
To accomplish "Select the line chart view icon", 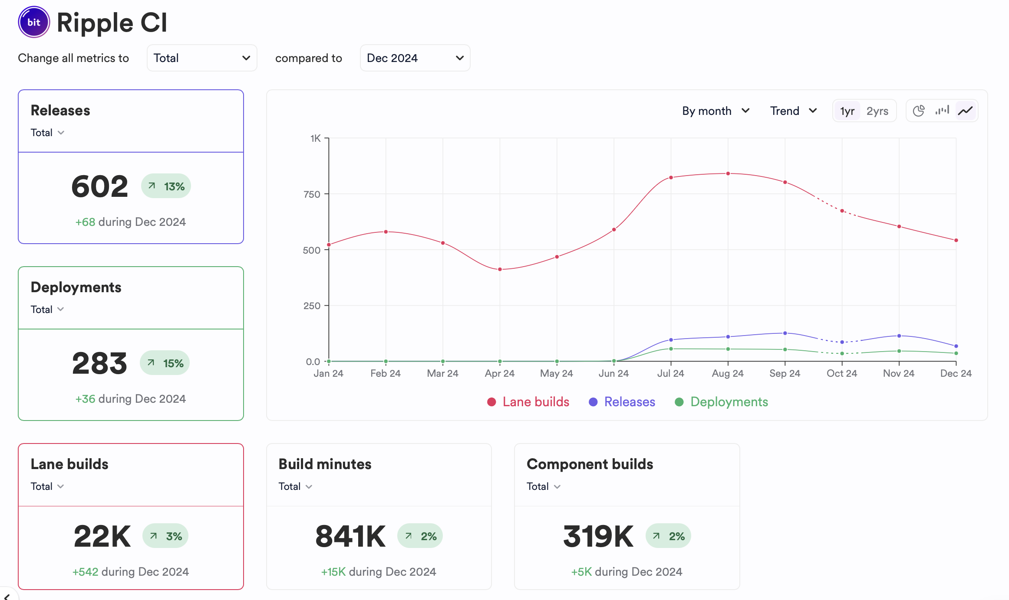I will (x=966, y=111).
